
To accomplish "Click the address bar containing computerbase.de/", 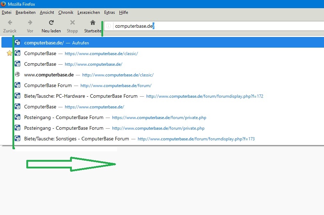I will tap(214, 26).
